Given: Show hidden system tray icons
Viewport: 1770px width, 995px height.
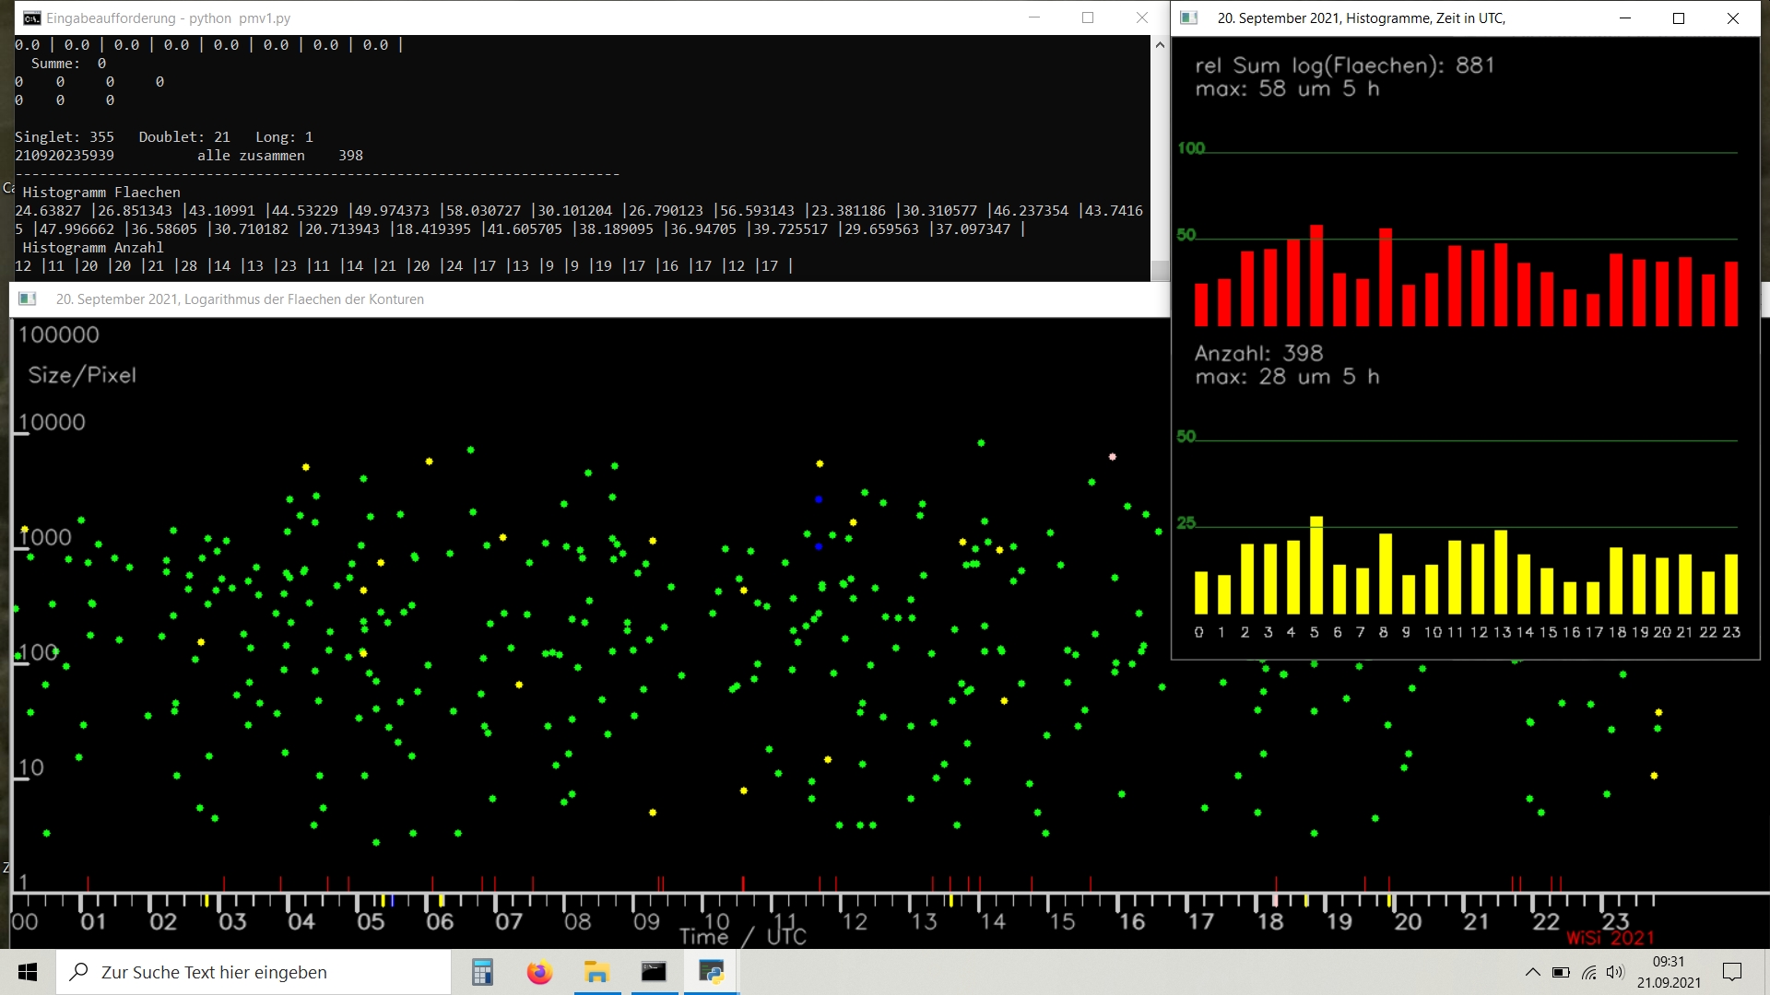Looking at the screenshot, I should [x=1532, y=972].
